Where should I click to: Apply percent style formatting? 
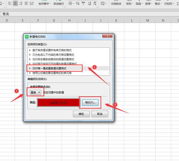point(78,3)
